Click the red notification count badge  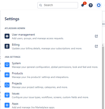(85, 3)
